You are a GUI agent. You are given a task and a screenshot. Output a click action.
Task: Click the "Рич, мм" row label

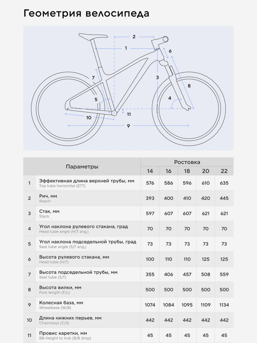click(48, 196)
